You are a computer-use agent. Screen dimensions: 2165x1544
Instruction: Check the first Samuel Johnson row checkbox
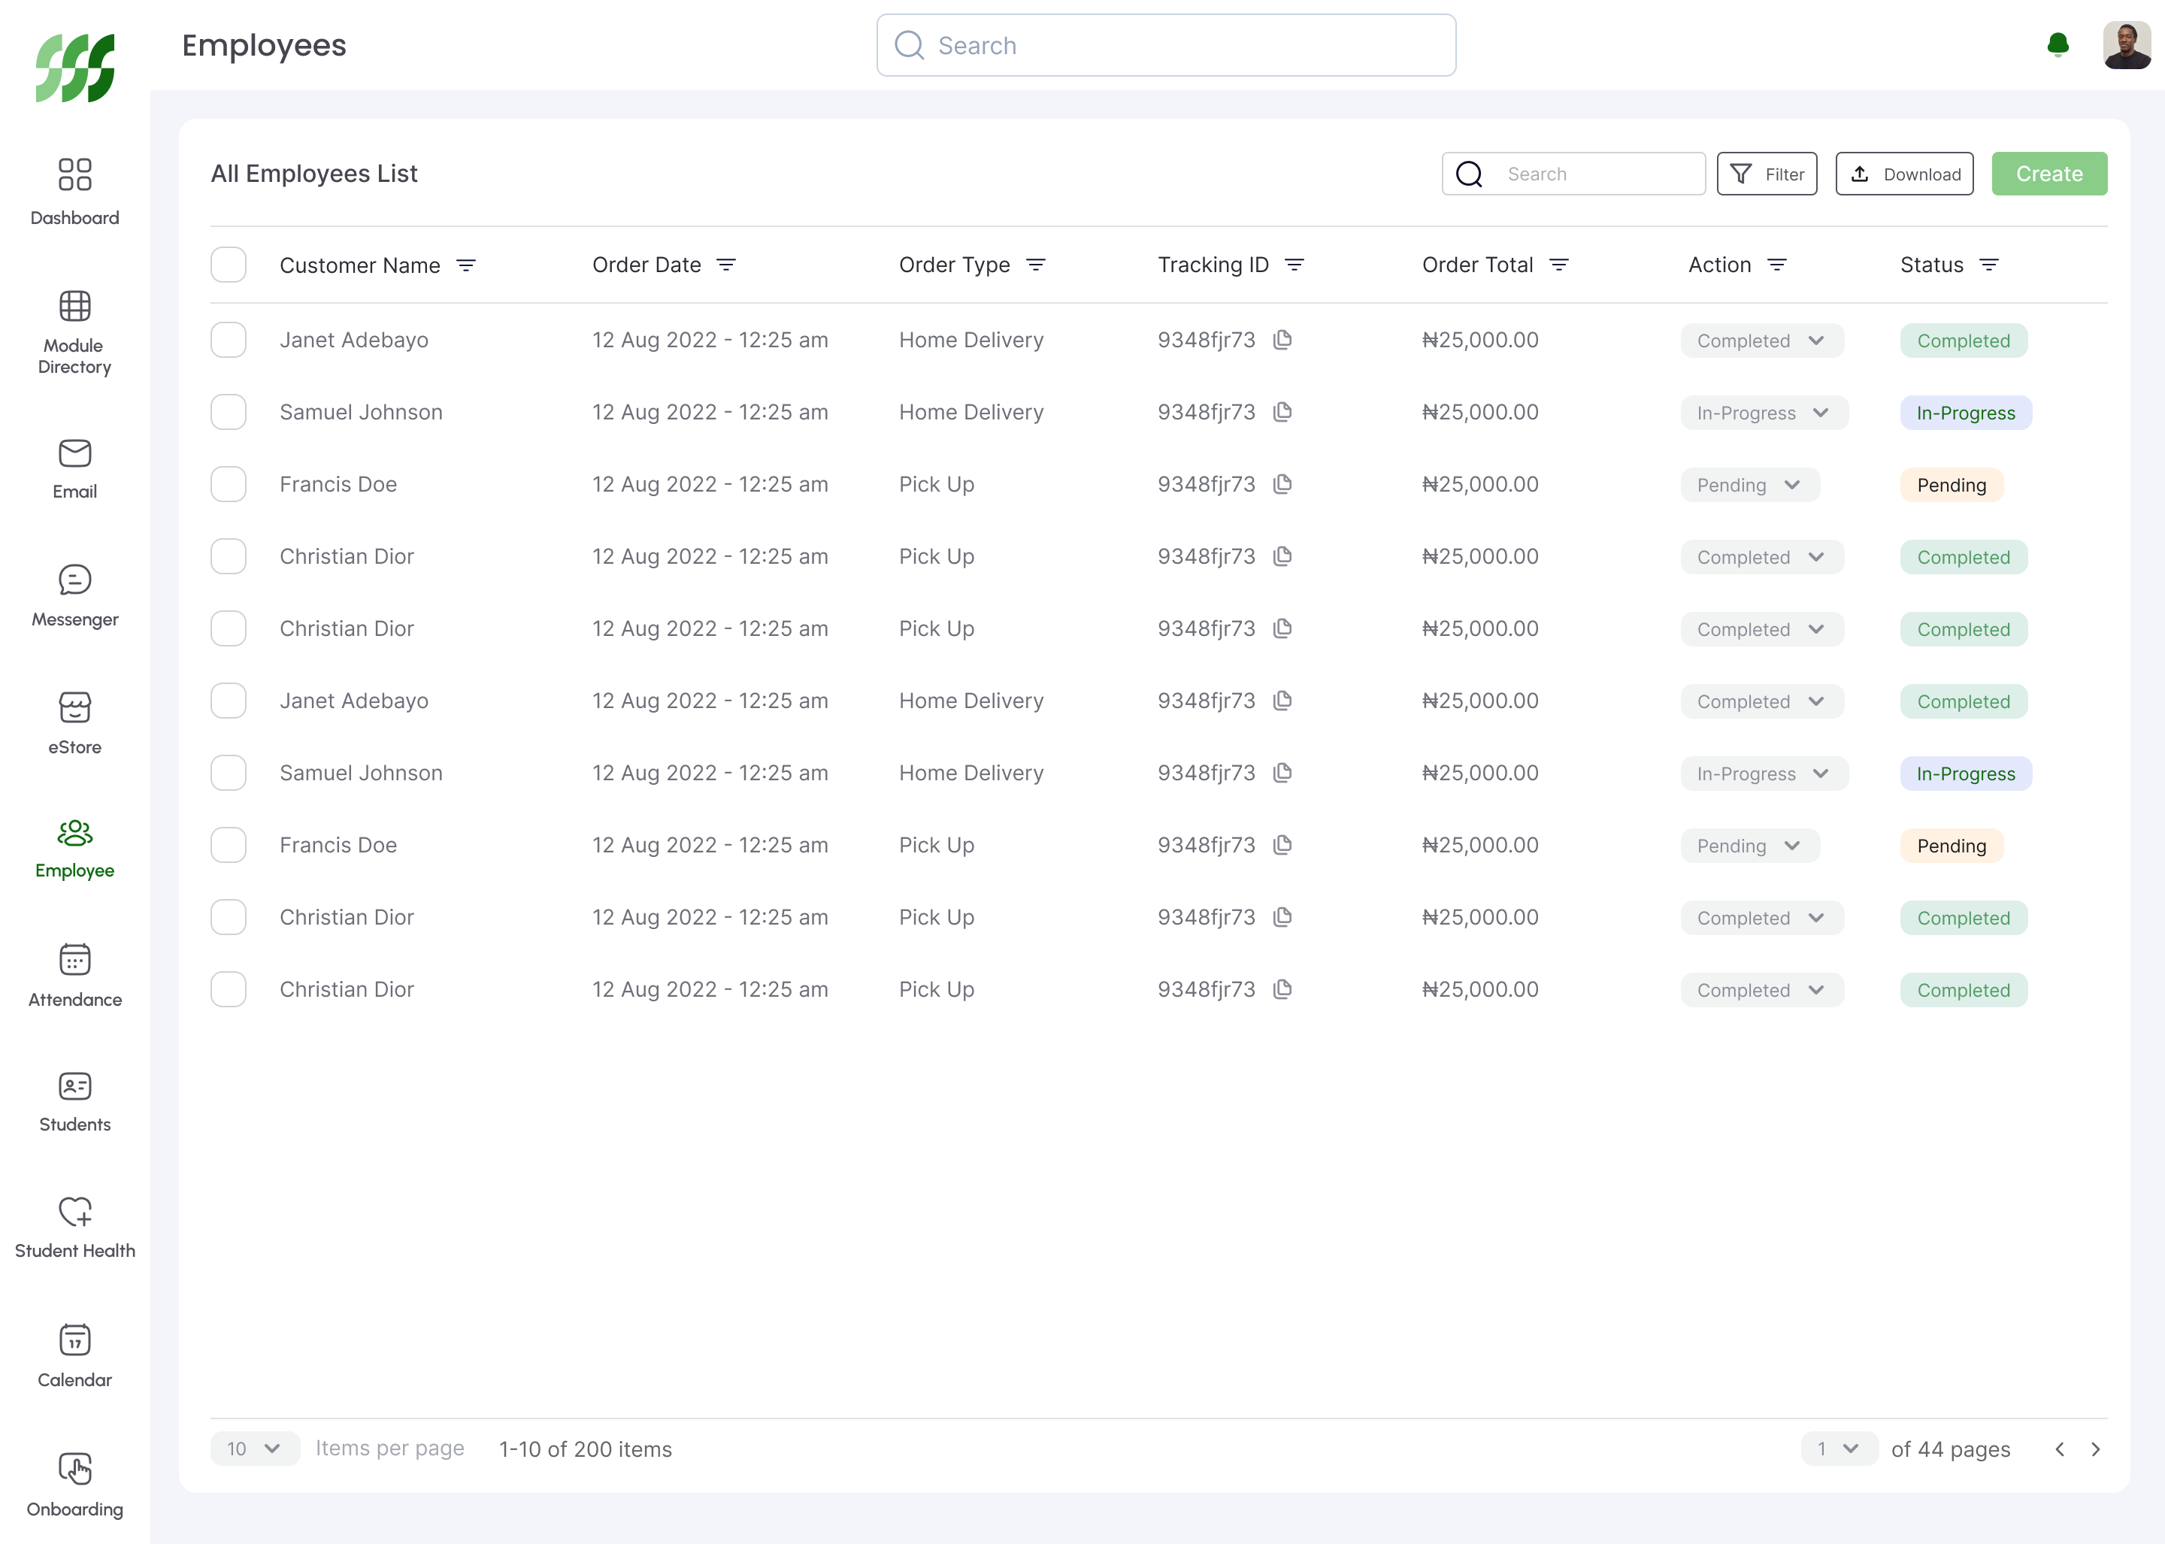pos(229,412)
